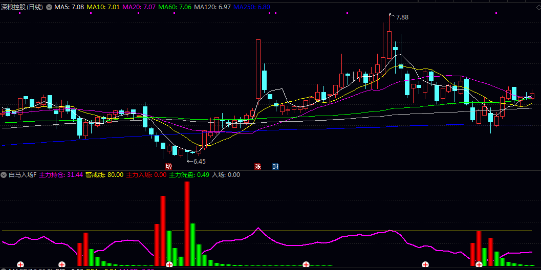Click the red 增 event marker

(x=168, y=167)
